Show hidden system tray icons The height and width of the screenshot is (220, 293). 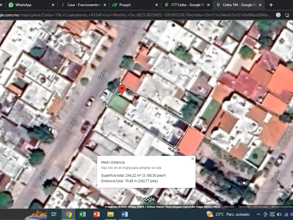[258, 214]
